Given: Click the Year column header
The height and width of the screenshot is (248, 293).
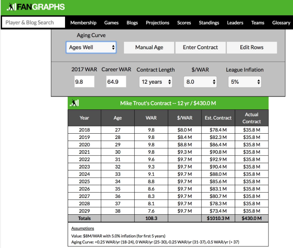Looking at the screenshot, I should pyautogui.click(x=84, y=118).
